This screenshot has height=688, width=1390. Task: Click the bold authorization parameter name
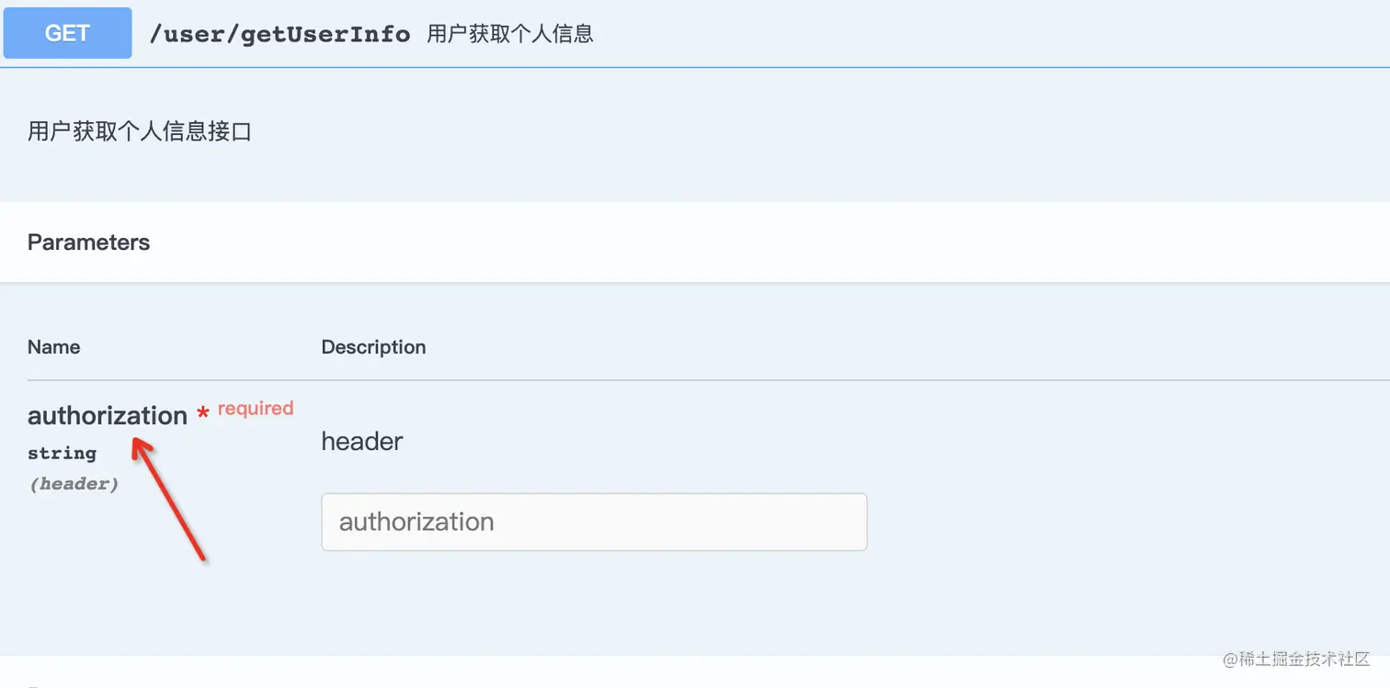pyautogui.click(x=108, y=416)
